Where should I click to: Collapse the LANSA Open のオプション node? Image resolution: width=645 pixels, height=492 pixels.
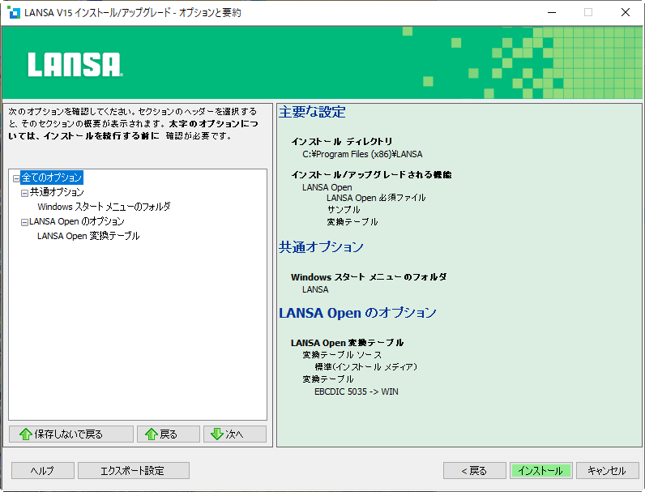24,222
